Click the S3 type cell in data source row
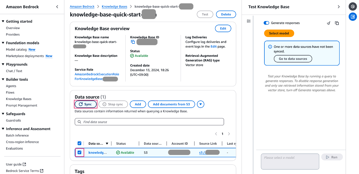Image resolution: width=359 pixels, height=174 pixels. 146,152
